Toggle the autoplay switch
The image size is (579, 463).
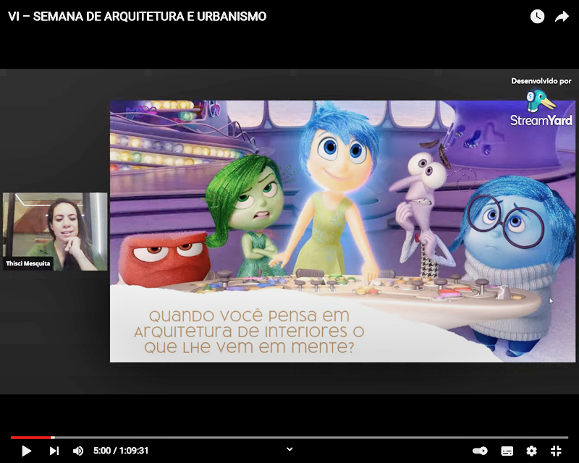pos(480,451)
